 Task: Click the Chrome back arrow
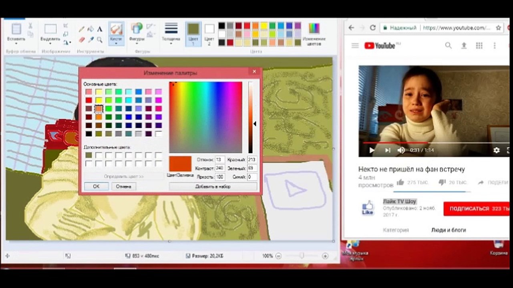click(351, 28)
